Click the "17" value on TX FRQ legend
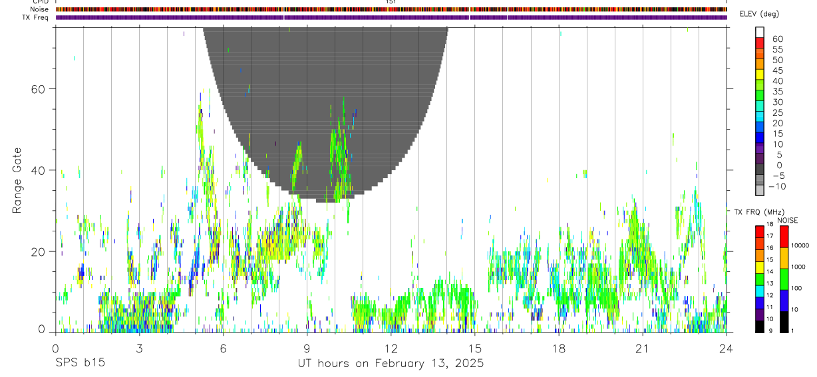 pos(770,236)
